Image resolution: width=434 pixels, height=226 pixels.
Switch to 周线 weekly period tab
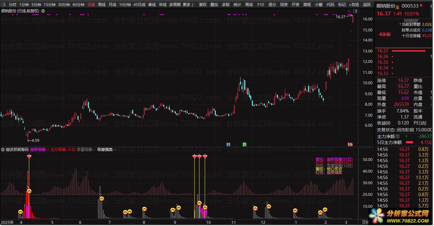click(x=101, y=5)
